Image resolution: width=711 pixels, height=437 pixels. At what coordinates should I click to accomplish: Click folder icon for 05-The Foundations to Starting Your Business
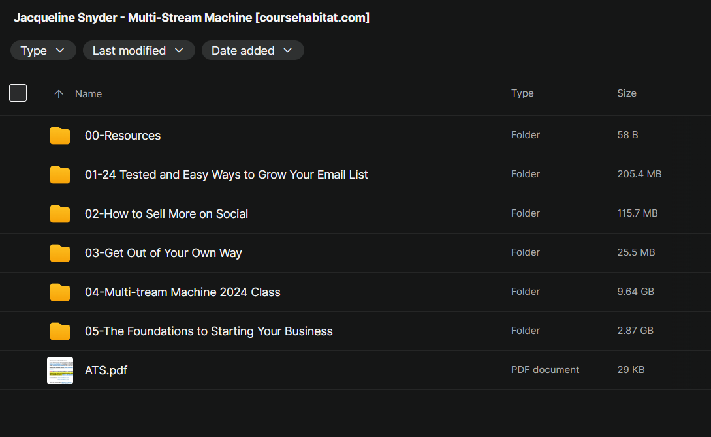point(60,331)
